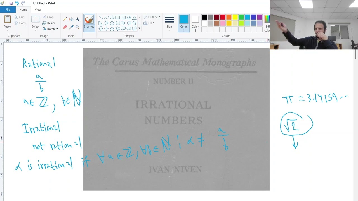Click the Cut button
The image size is (358, 201).
pos(19,17)
